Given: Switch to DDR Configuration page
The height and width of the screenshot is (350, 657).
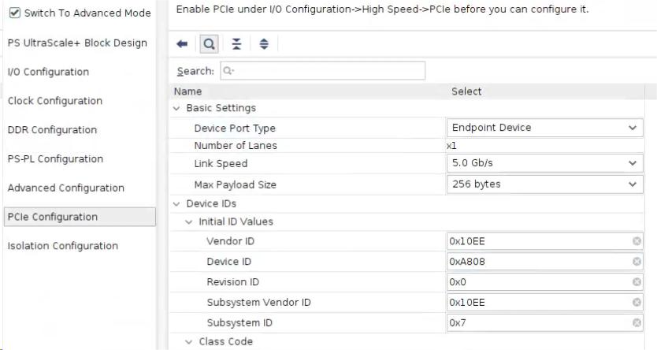Looking at the screenshot, I should click(52, 130).
